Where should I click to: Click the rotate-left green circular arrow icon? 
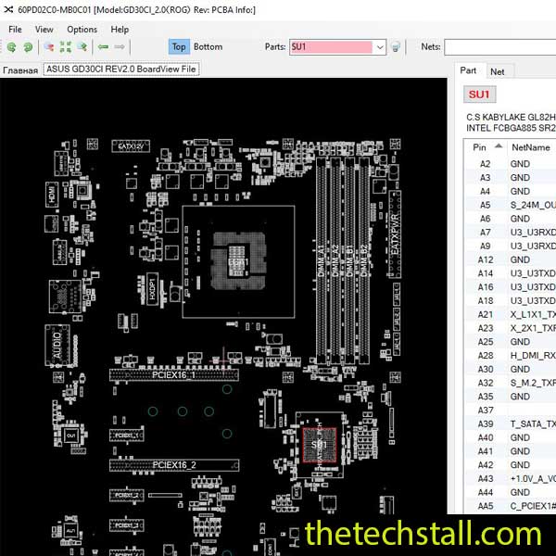pos(12,47)
